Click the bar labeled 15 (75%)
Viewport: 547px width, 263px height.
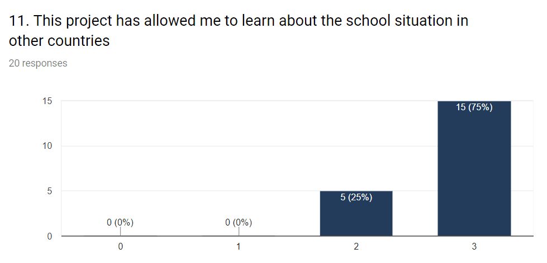coord(474,168)
